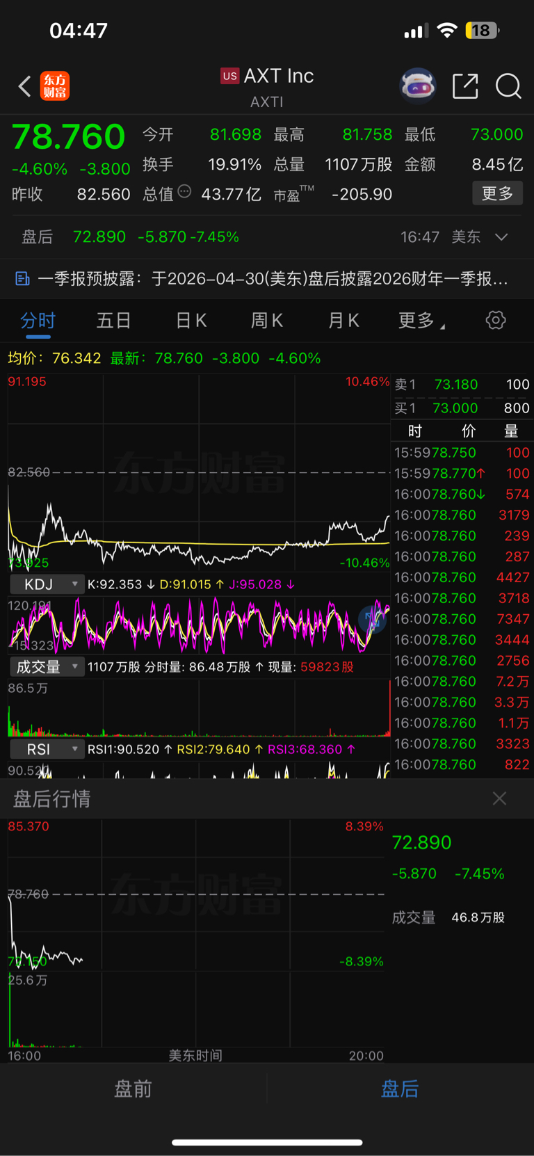The image size is (534, 1156).
Task: Open the KDJ indicator dropdown
Action: [47, 584]
